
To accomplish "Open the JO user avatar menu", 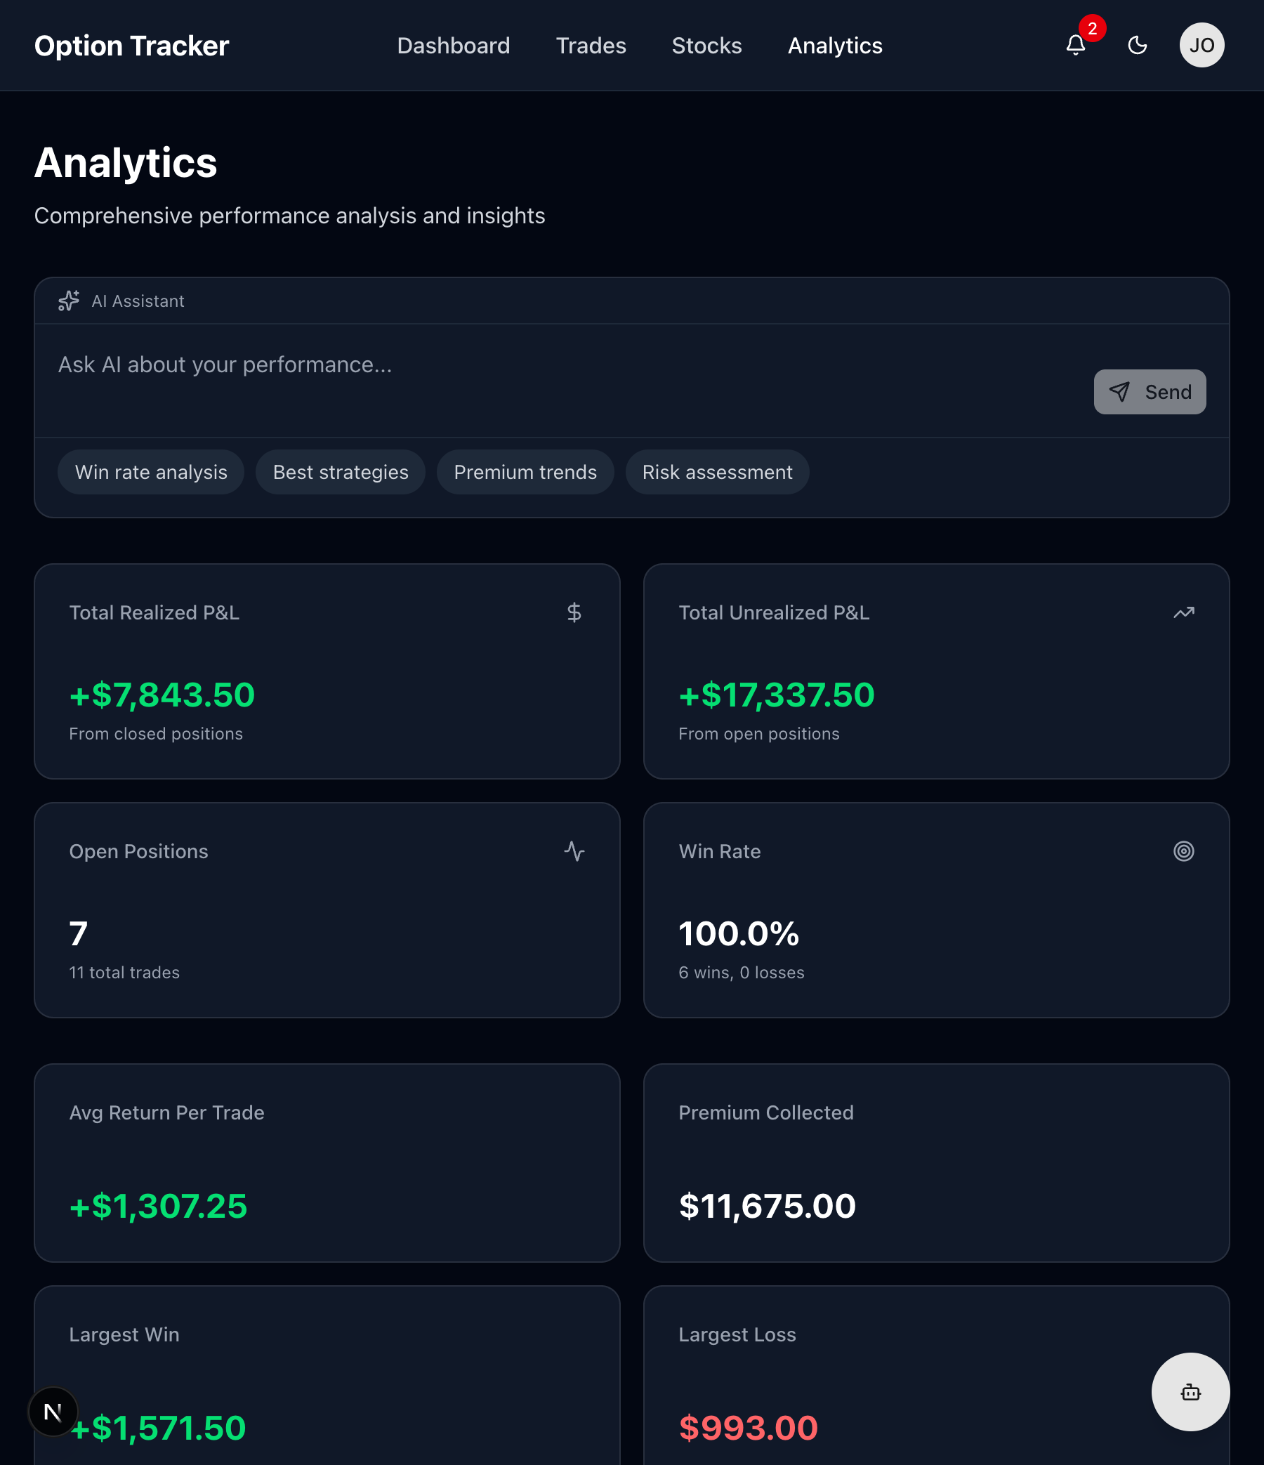I will [1201, 45].
